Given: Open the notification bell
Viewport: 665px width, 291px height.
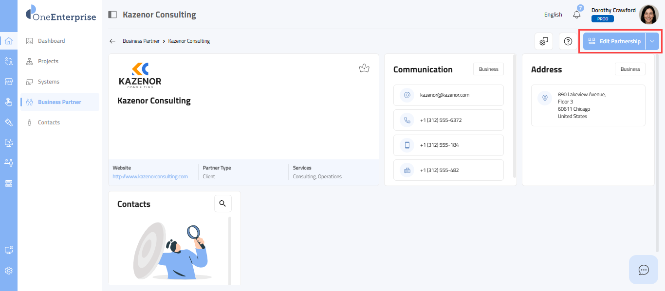Looking at the screenshot, I should [577, 15].
